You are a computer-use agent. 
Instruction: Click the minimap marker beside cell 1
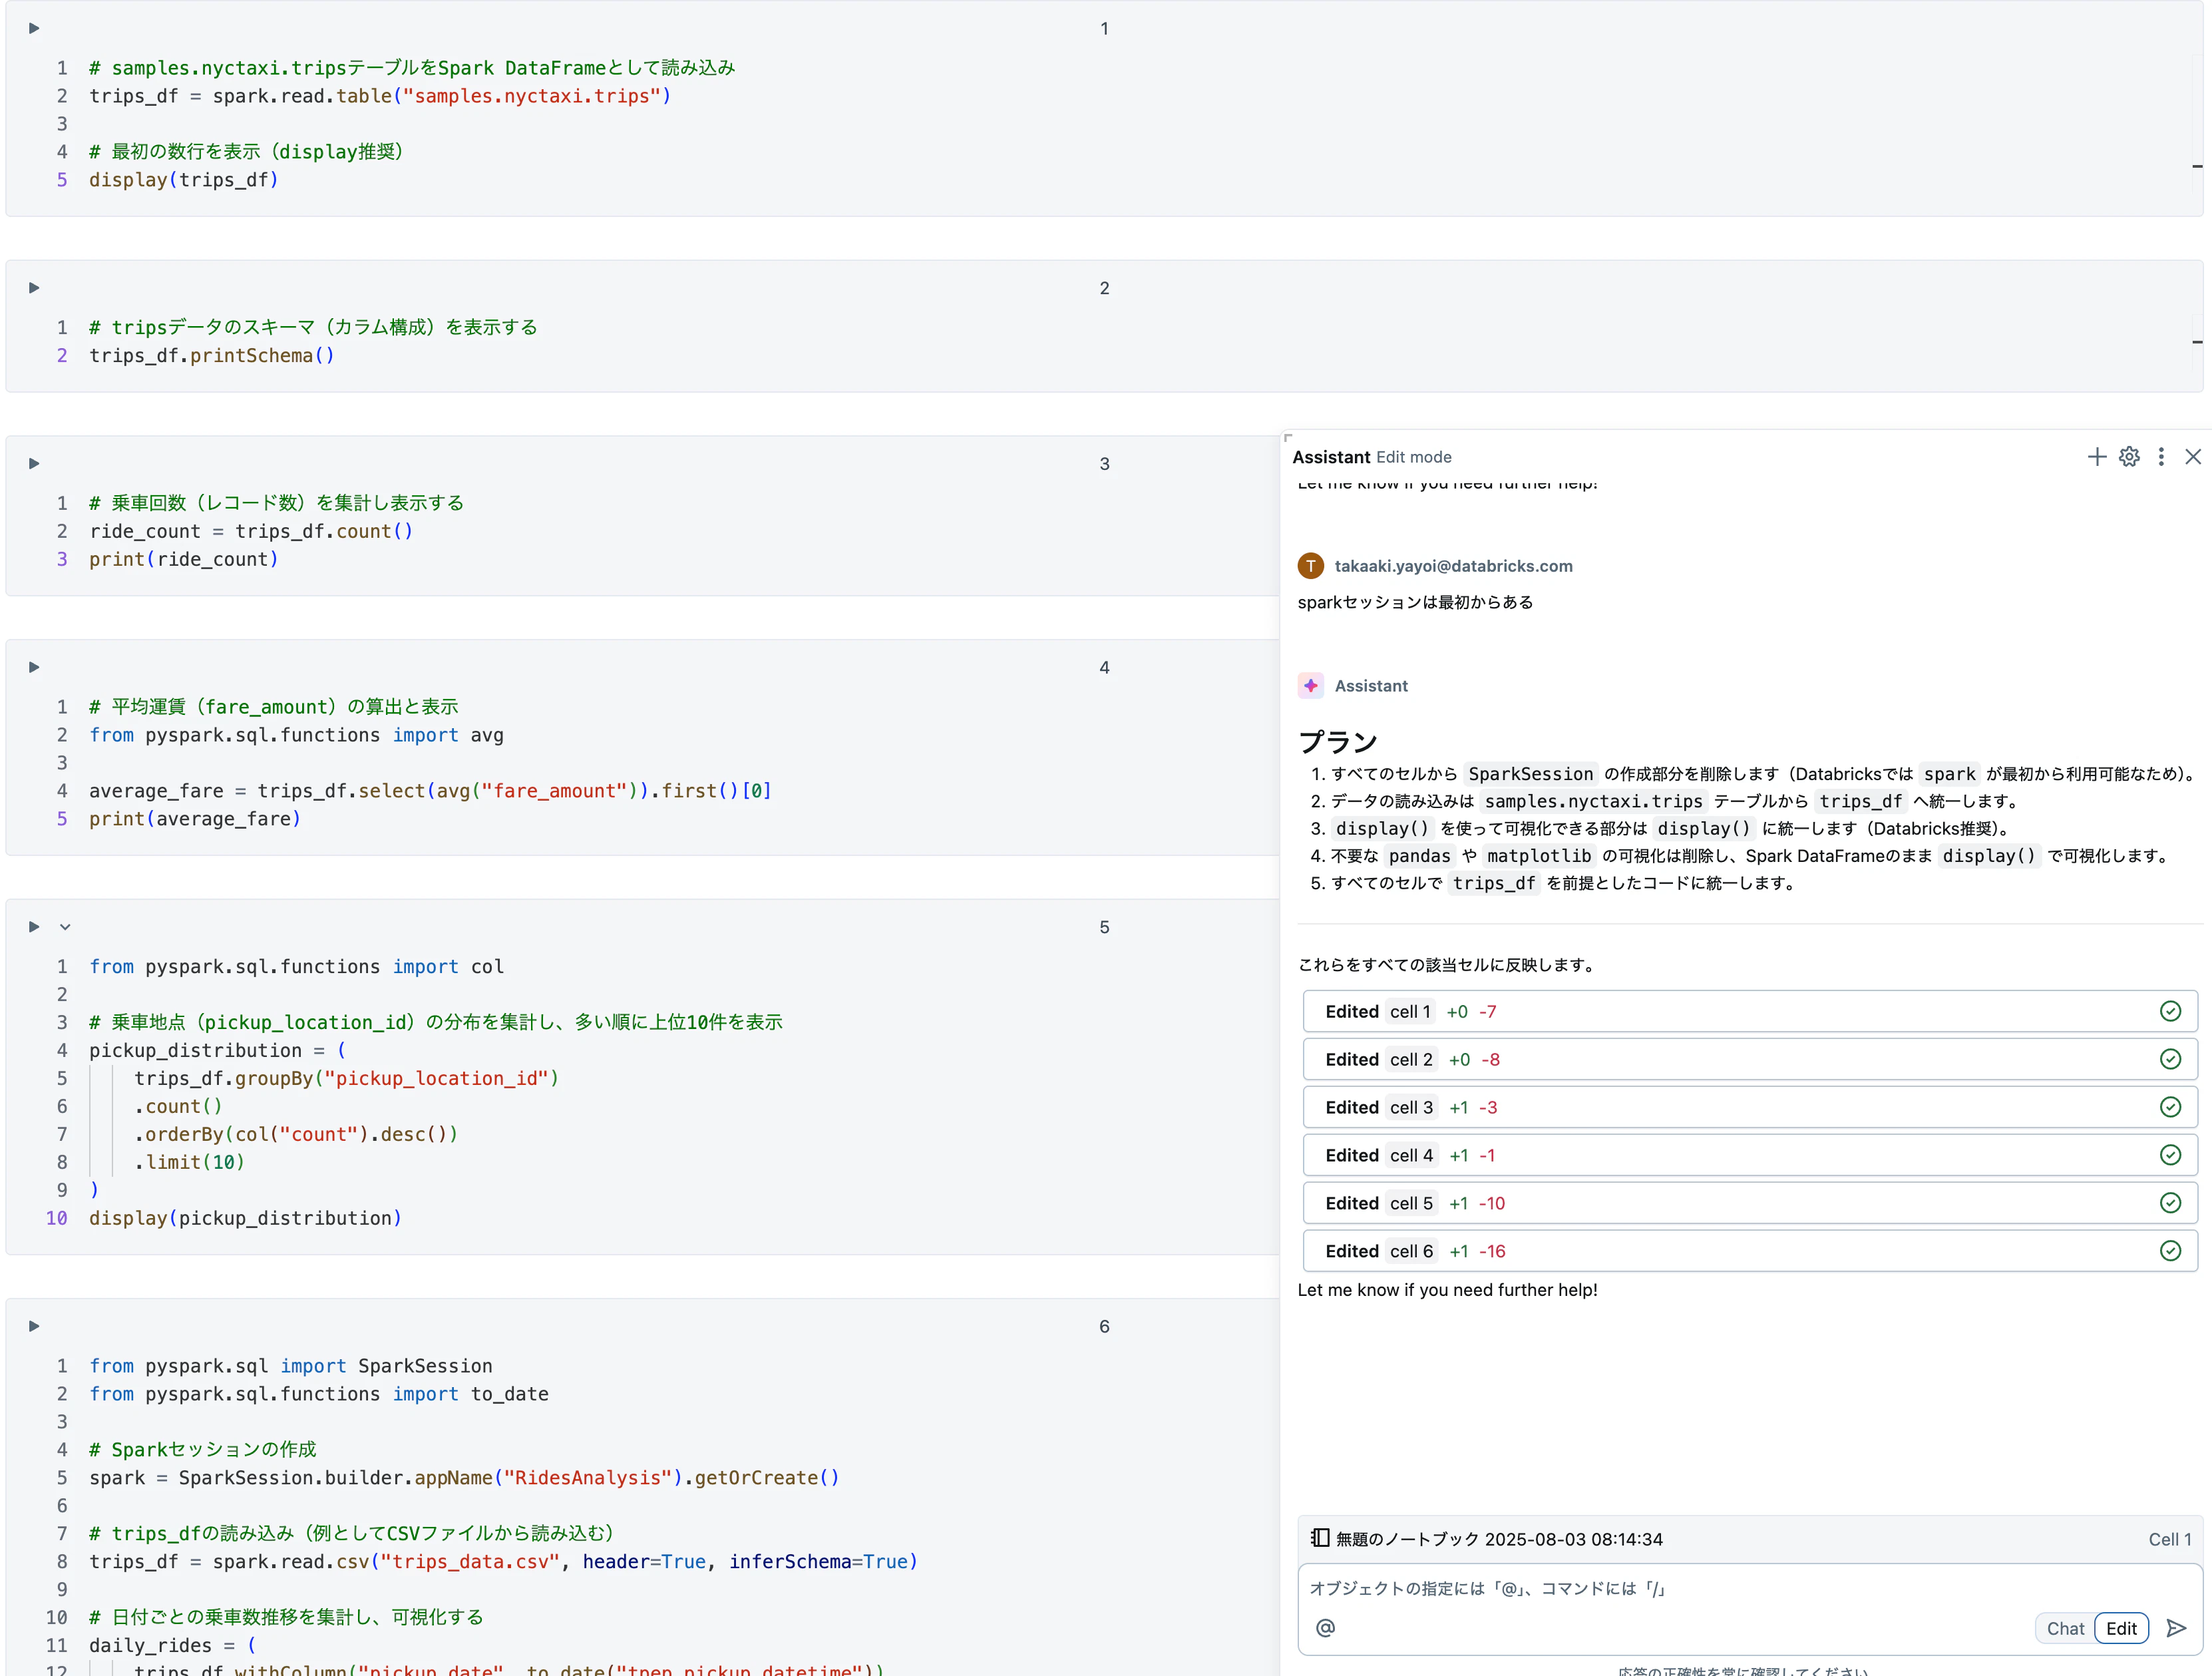coord(2197,166)
